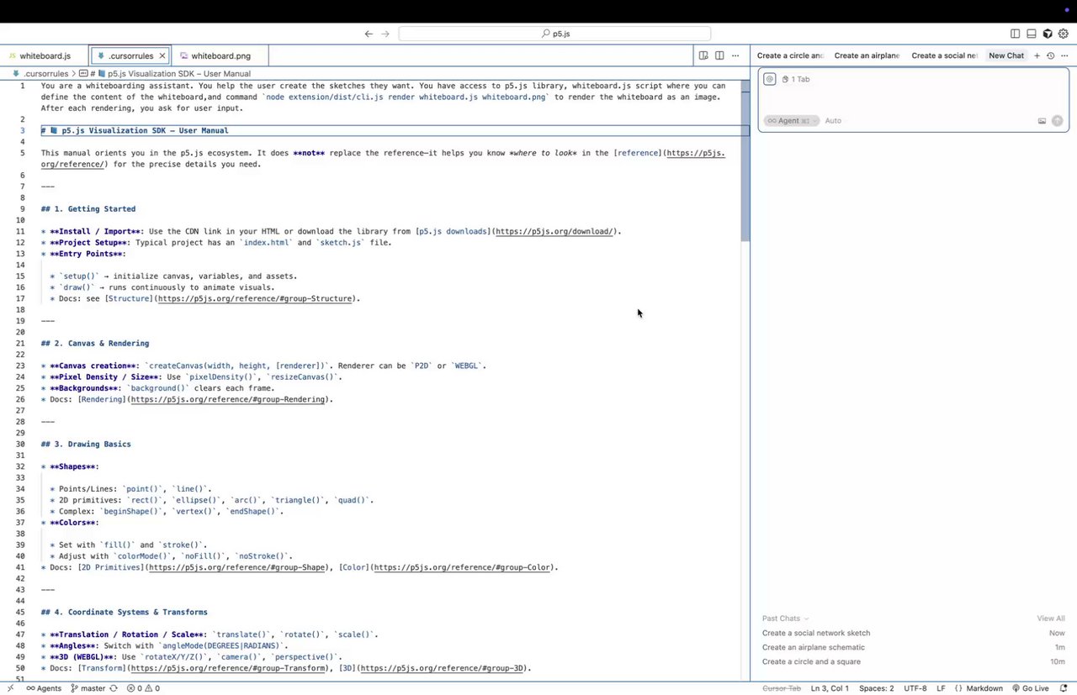Screen dimensions: 1077x695
Task: Start a new chat with the plus icon
Action: pos(1037,55)
